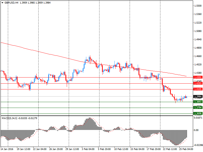Viewport: 203px width, 152px height.
Task: Click the 19 Jan 12:00 time label
Action: pos(23,149)
